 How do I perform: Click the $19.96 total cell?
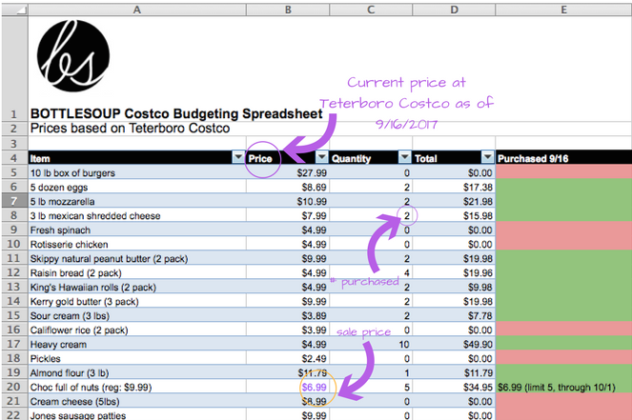click(x=454, y=272)
